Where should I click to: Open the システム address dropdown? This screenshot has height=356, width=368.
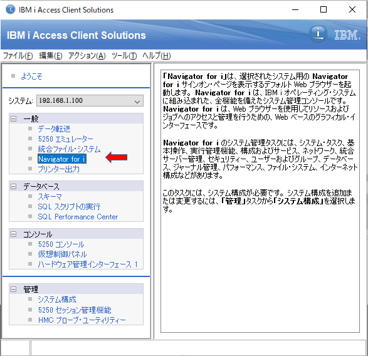pyautogui.click(x=90, y=101)
